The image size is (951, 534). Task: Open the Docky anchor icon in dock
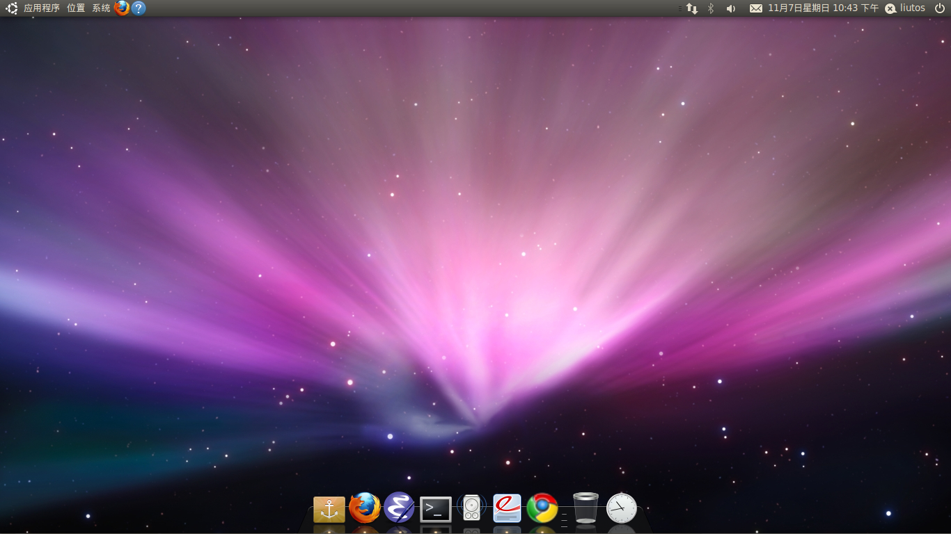329,509
